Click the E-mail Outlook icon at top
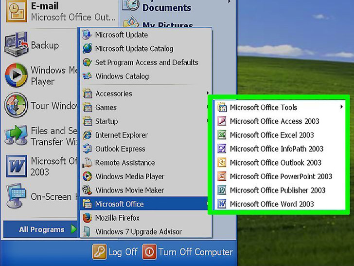 click(17, 11)
